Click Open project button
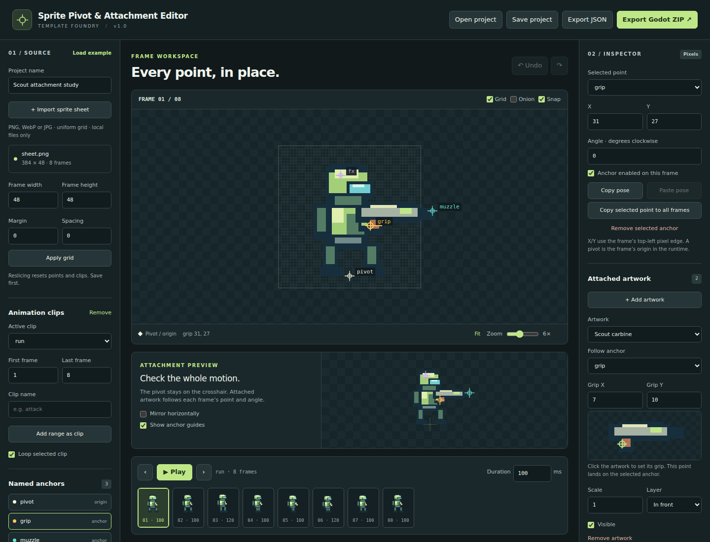710x542 pixels. point(476,20)
